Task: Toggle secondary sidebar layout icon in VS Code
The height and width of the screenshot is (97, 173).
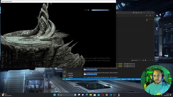Action: (x=139, y=13)
